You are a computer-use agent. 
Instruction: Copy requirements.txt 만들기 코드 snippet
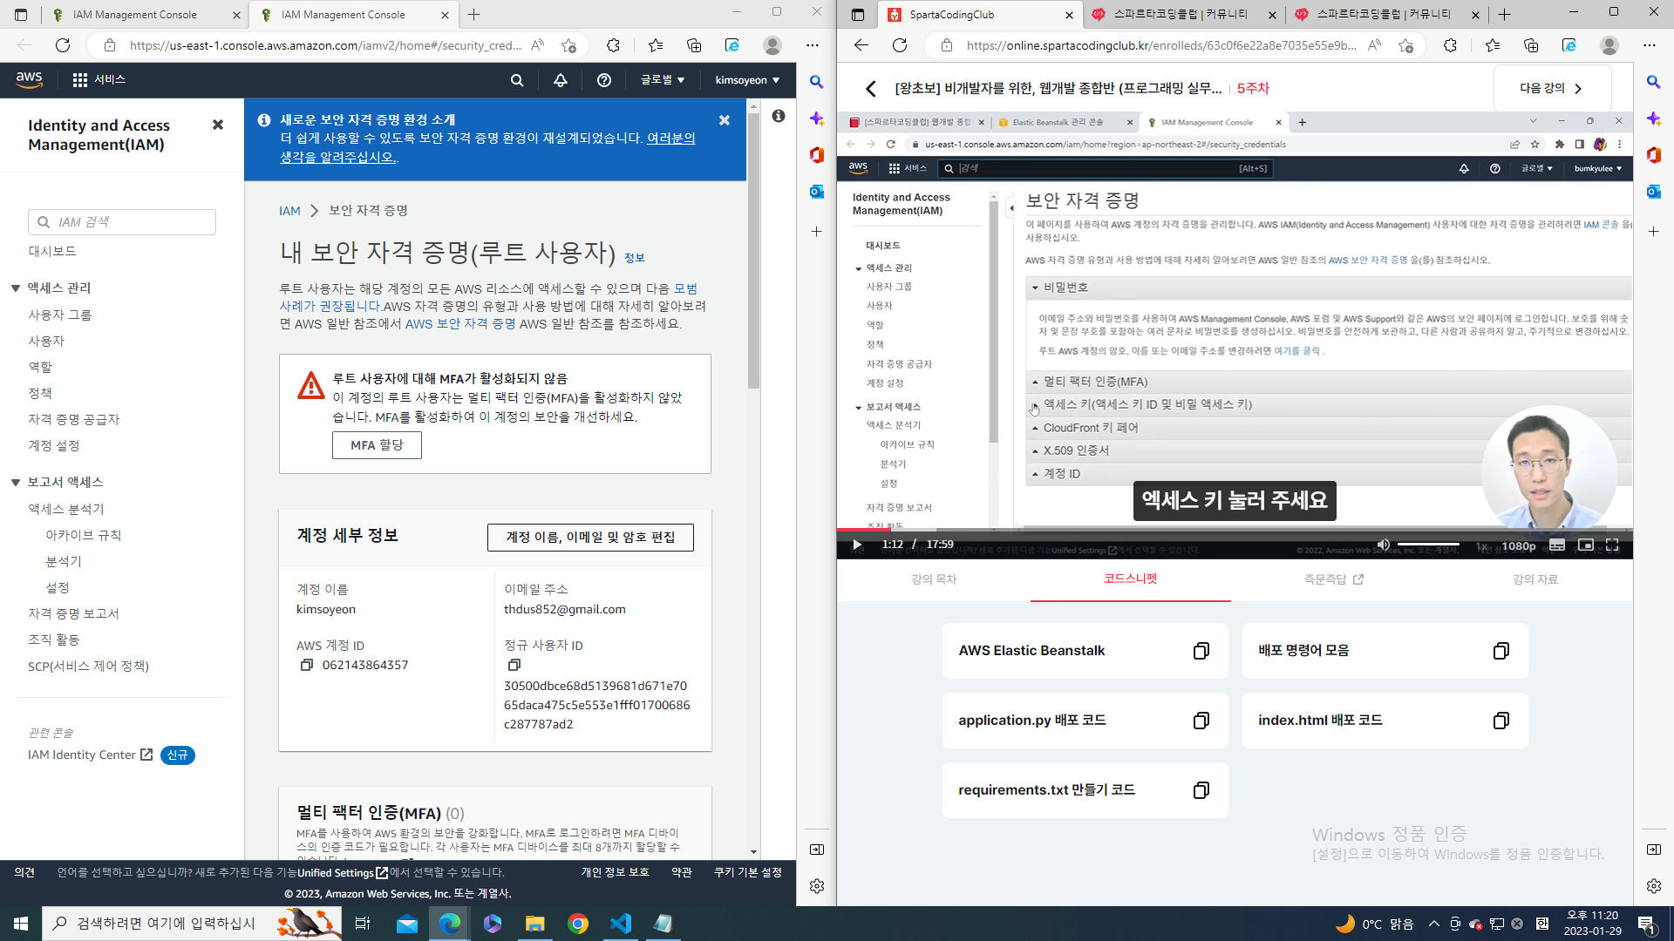click(x=1201, y=790)
